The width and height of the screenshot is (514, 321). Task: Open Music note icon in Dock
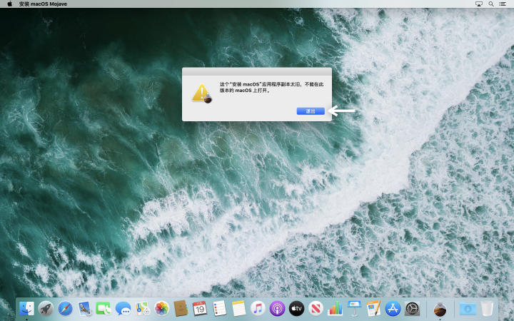(x=258, y=309)
